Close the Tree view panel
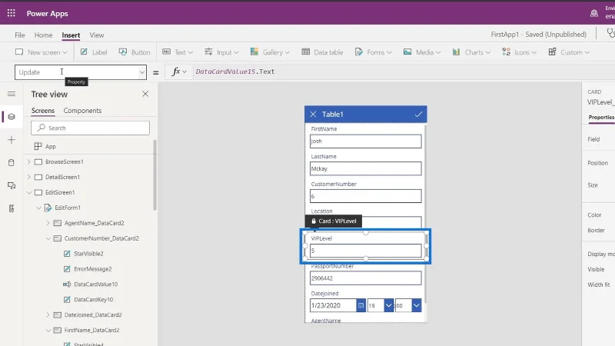Screen dimensions: 615x346 click(145, 94)
